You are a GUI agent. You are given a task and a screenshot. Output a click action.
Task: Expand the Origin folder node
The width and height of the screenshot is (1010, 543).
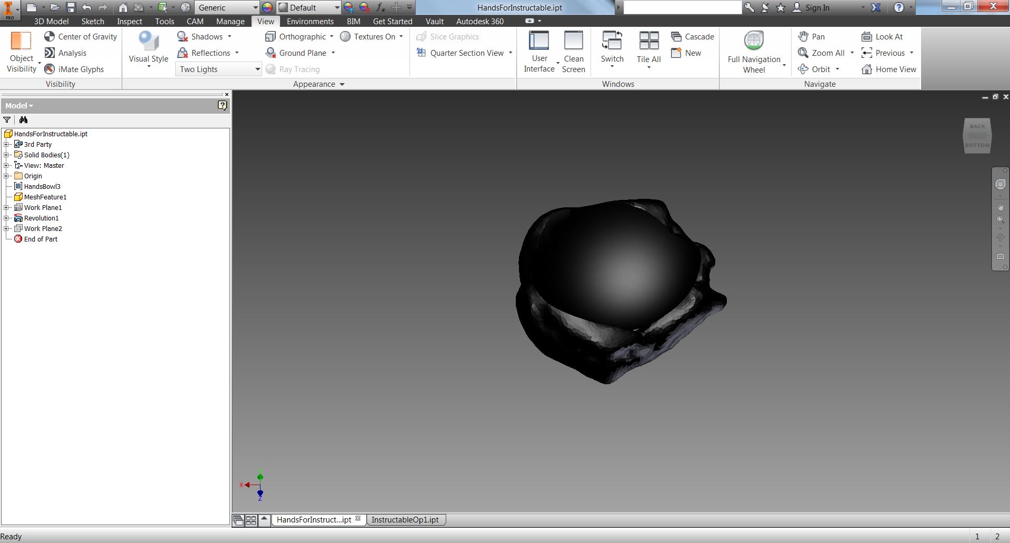coord(6,176)
